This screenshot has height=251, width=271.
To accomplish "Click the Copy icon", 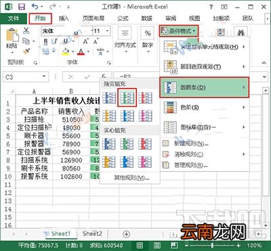I will click(x=26, y=41).
